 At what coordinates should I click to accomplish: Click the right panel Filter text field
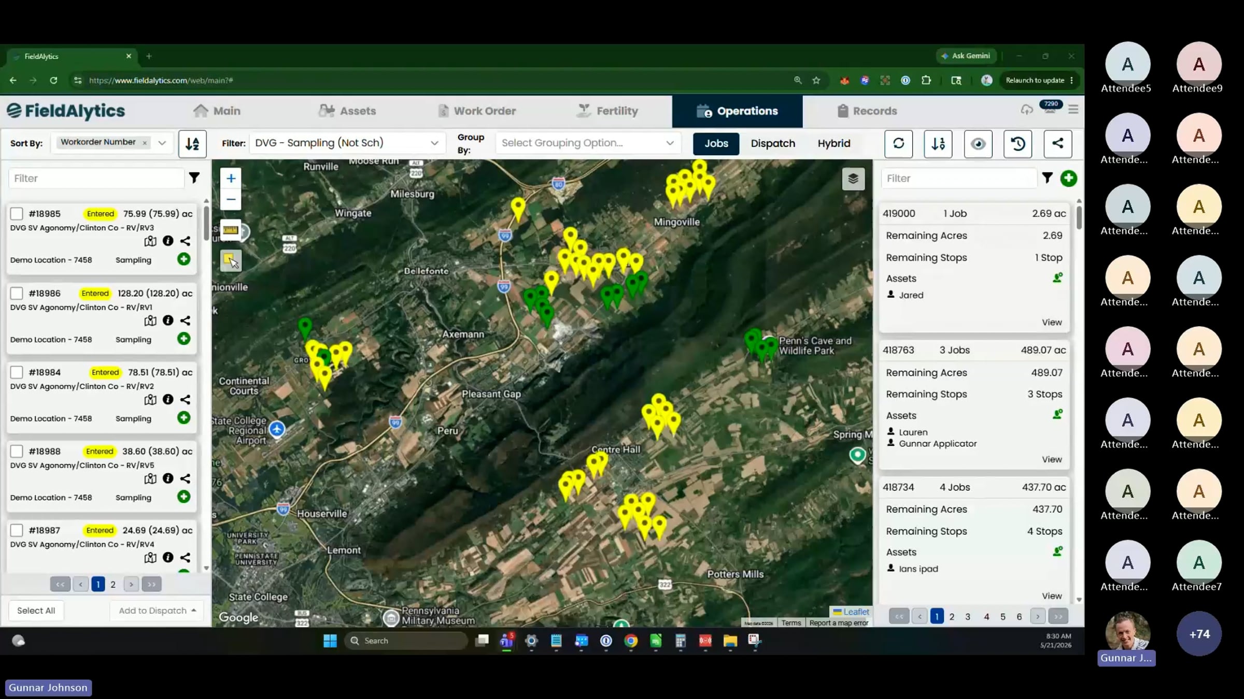point(959,178)
